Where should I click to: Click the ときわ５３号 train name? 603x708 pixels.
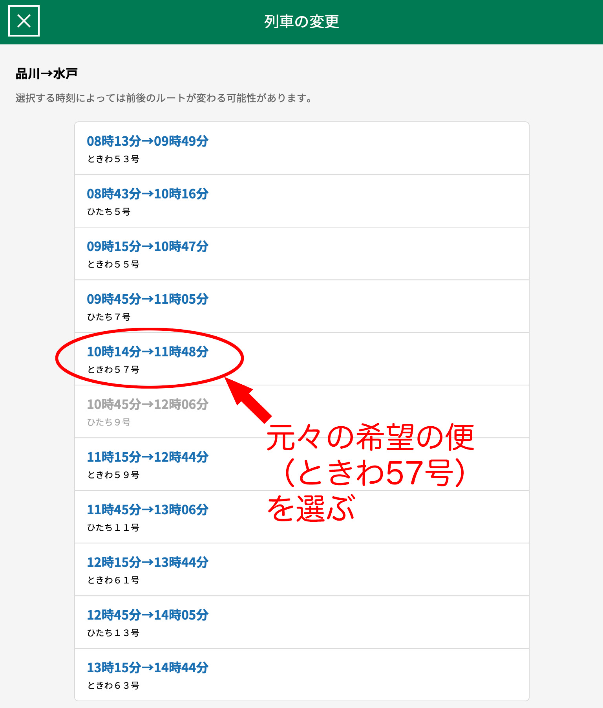[x=113, y=159]
